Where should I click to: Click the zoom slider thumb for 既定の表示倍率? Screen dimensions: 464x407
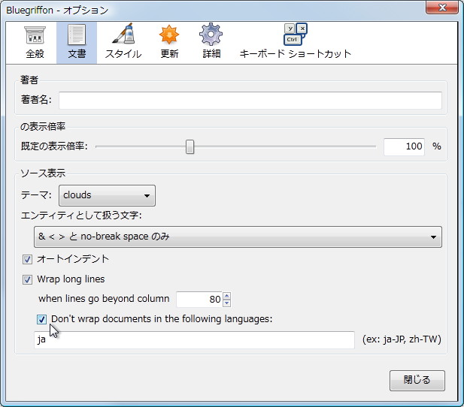coord(190,147)
